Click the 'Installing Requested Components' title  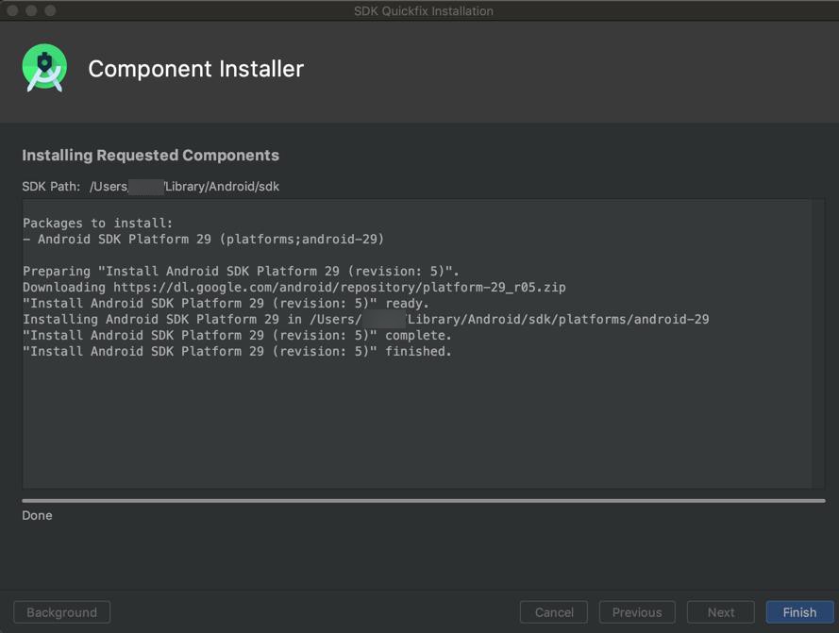[x=150, y=155]
